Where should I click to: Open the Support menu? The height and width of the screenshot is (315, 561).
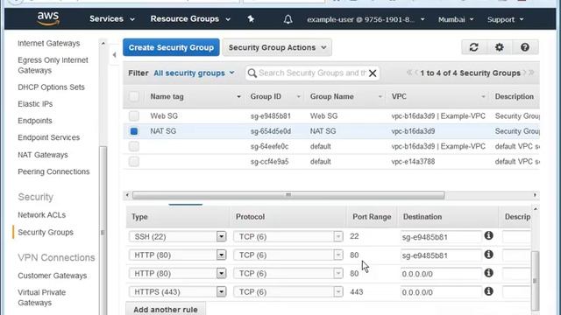pyautogui.click(x=505, y=19)
